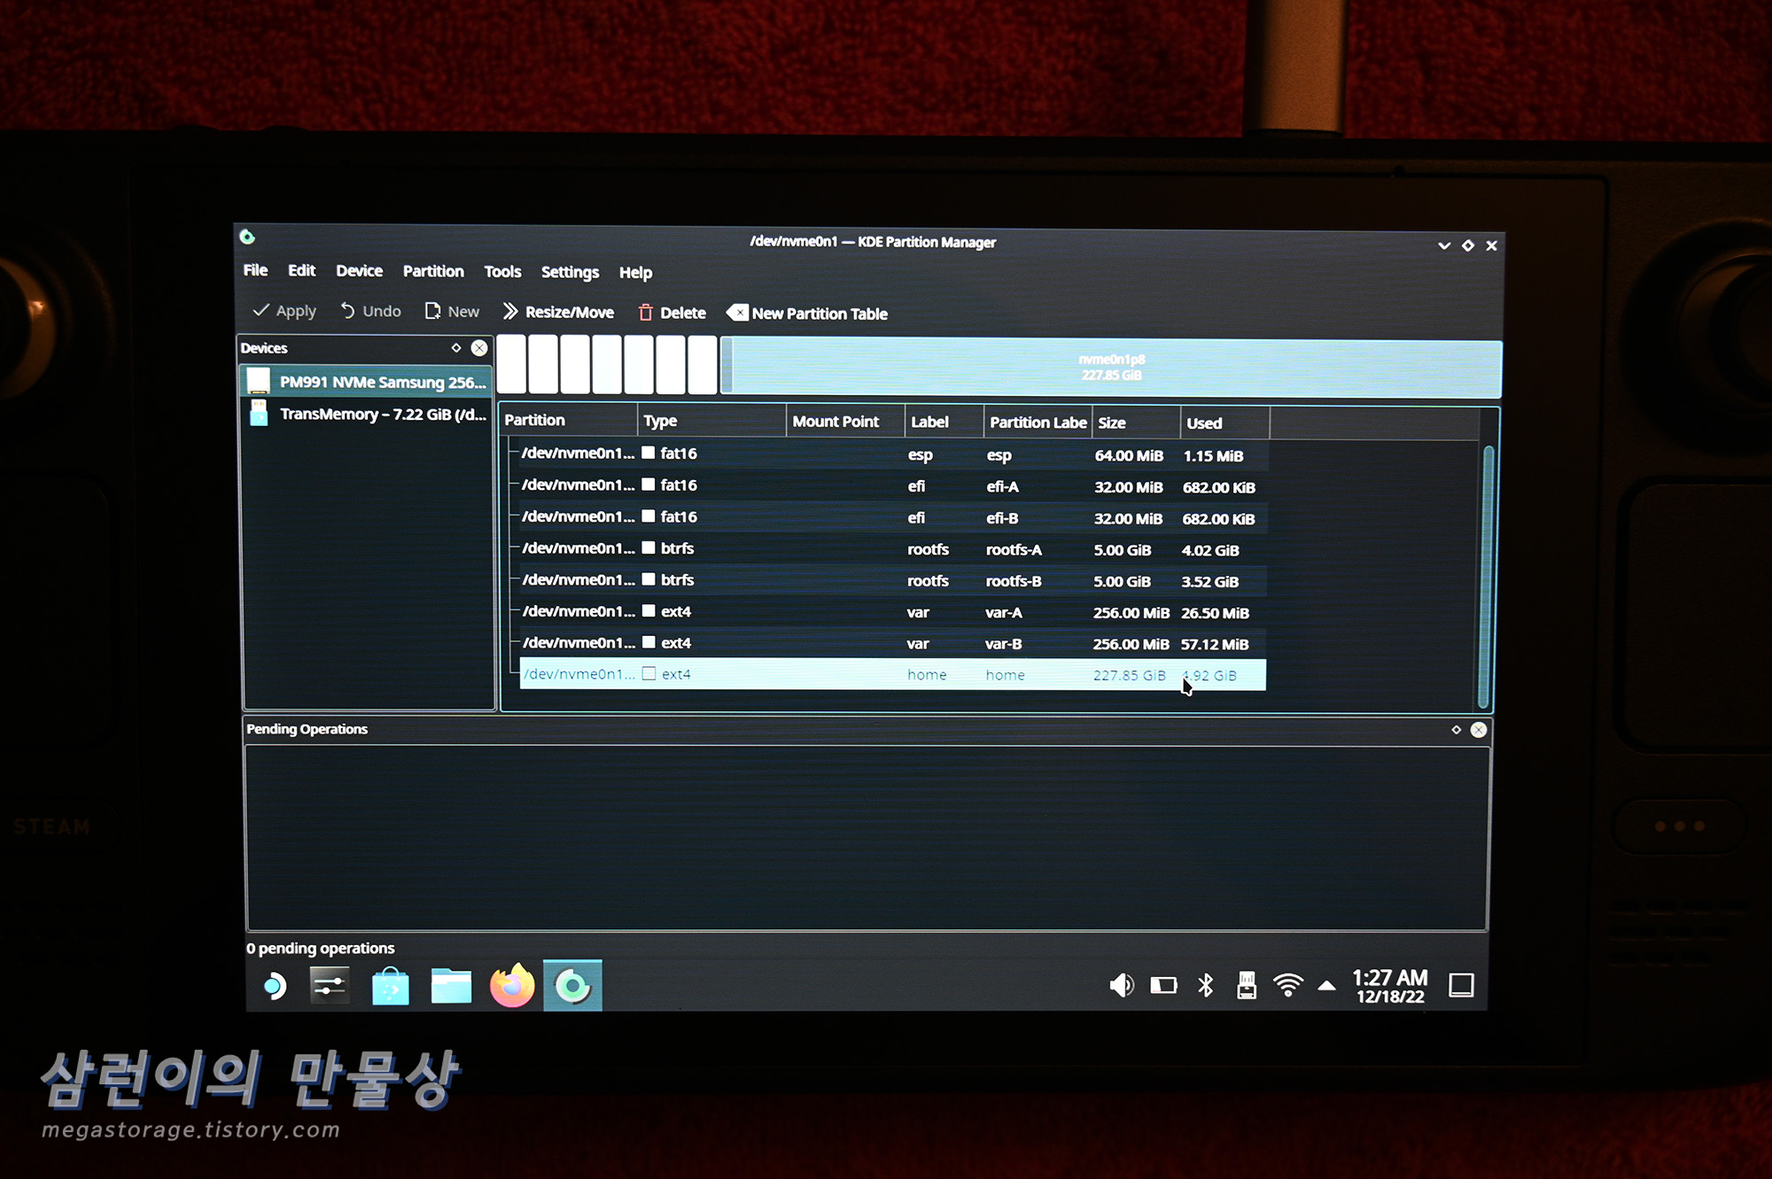The height and width of the screenshot is (1179, 1772).
Task: Expand hidden system tray icons arrow
Action: point(1326,985)
